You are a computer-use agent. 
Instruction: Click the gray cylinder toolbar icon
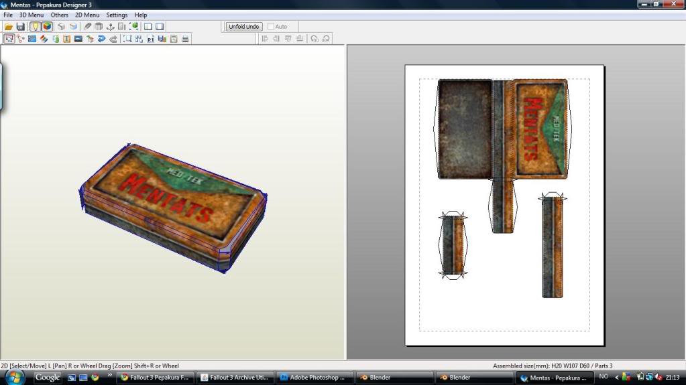click(x=99, y=27)
